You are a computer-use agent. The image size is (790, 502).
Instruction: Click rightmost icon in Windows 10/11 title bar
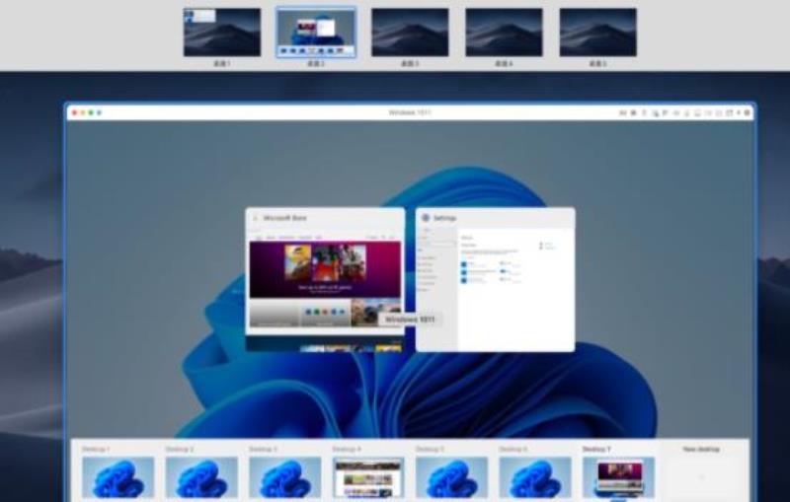[748, 112]
